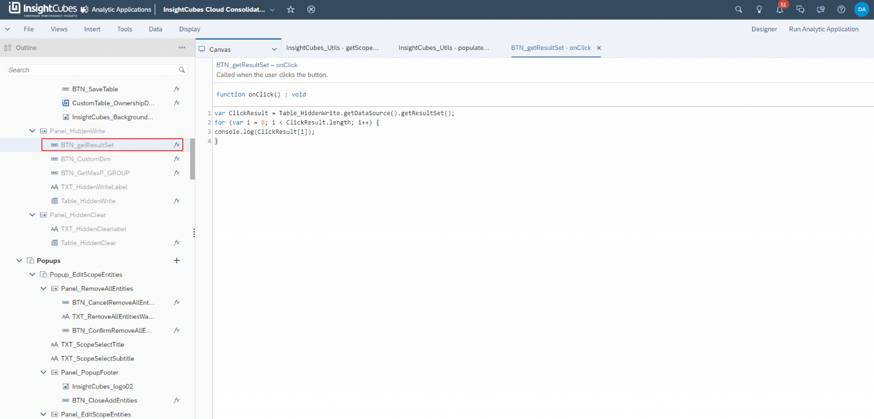The width and height of the screenshot is (874, 419).
Task: Open the Outline panel overflow menu
Action: coord(181,47)
